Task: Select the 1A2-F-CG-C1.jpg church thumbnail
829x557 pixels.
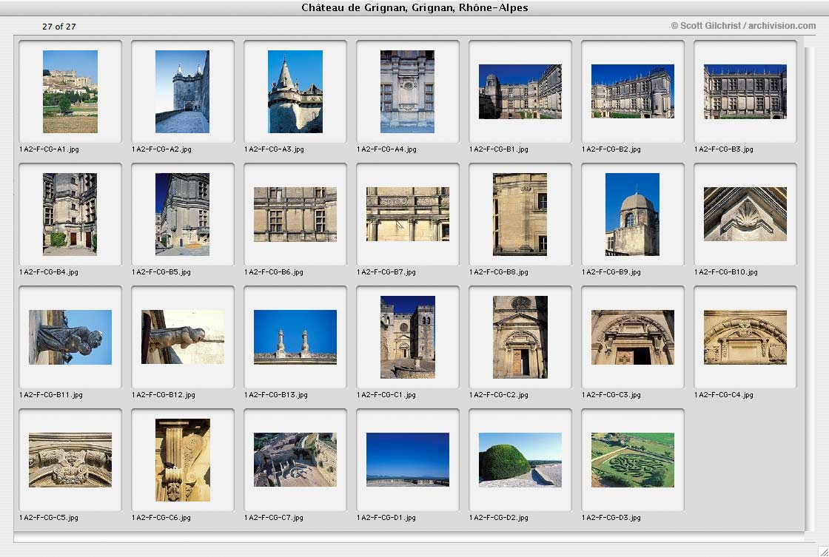Action: [408, 337]
